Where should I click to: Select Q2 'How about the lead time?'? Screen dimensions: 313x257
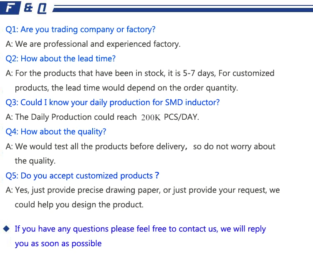pyautogui.click(x=61, y=58)
